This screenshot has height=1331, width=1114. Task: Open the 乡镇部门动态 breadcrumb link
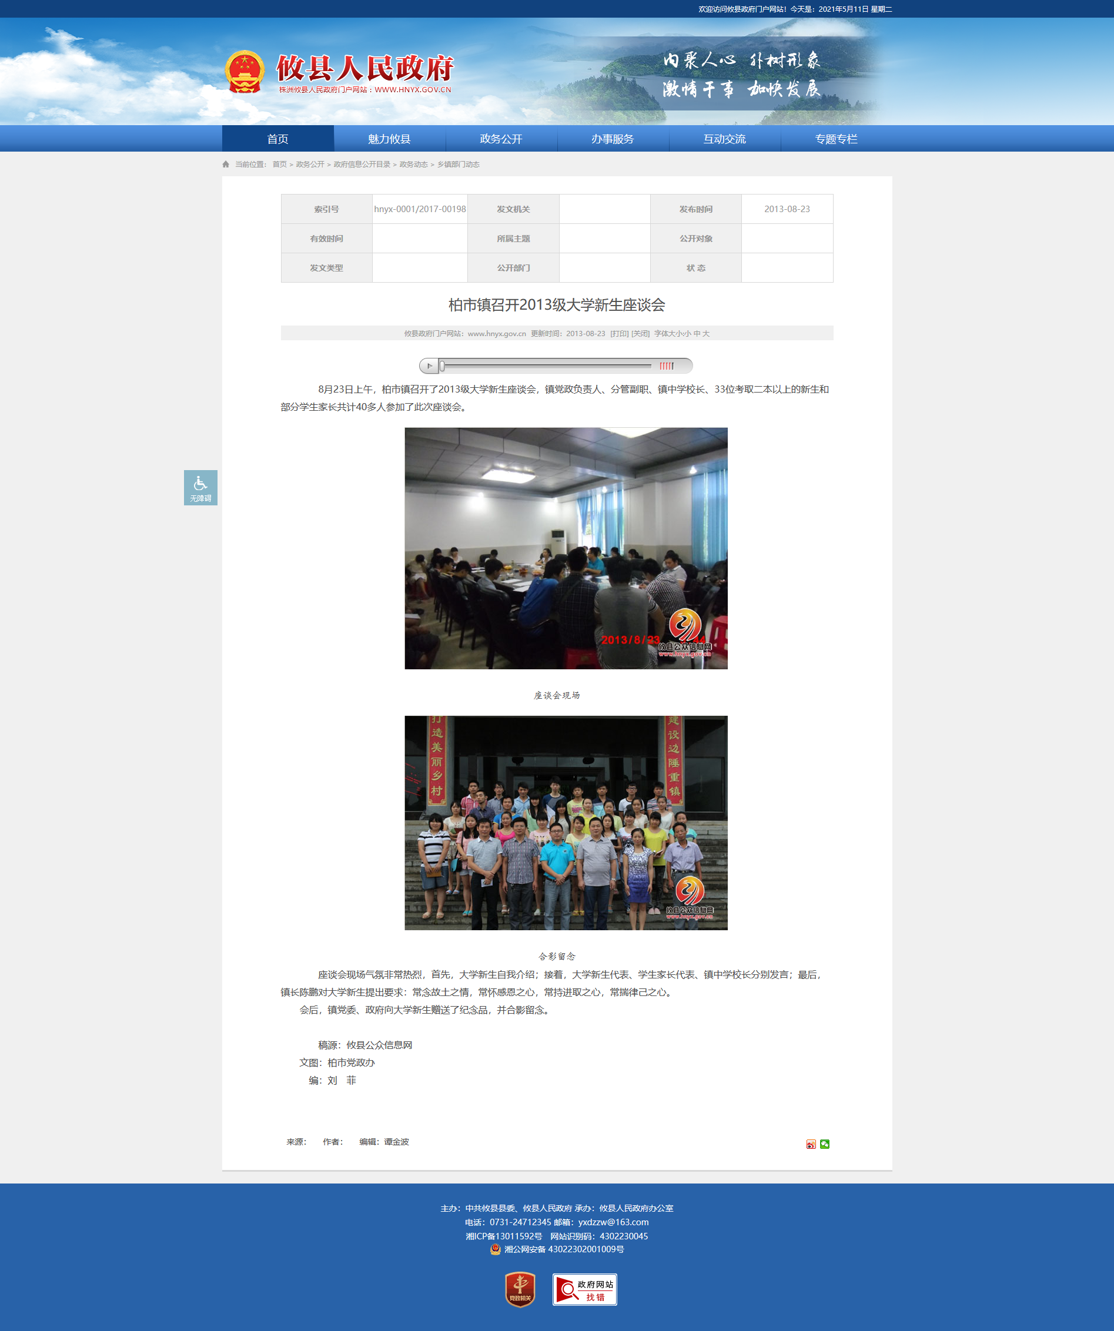458,164
